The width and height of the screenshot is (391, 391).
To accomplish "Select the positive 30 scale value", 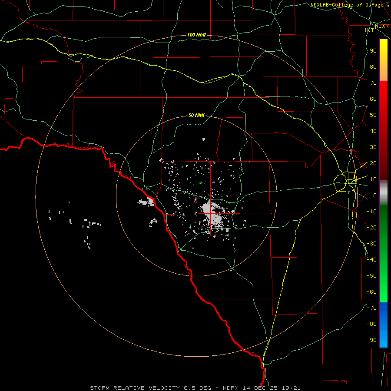I will coord(373,147).
